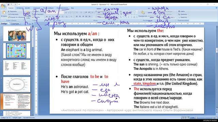218x122 pixels.
Task: Click the Clear Formatting icon
Action: (73, 13)
